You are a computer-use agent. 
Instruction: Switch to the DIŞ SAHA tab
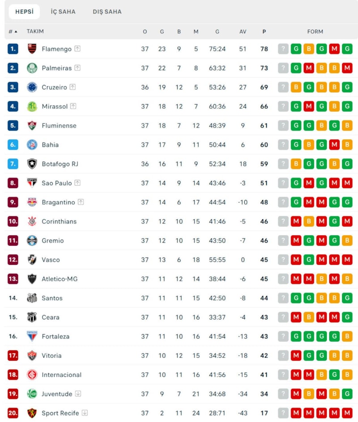tap(107, 12)
